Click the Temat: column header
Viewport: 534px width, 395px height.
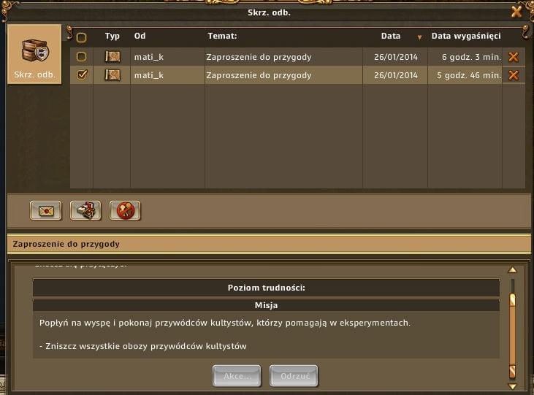point(222,36)
